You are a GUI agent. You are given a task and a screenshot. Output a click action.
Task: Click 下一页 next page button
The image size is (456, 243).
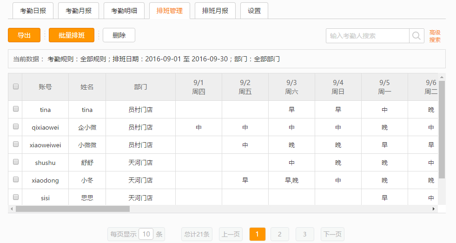332,234
